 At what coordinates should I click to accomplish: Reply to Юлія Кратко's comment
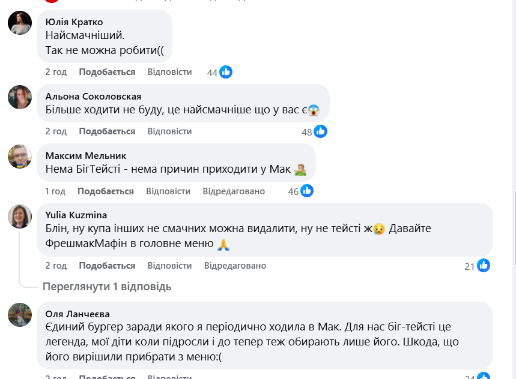tap(169, 72)
